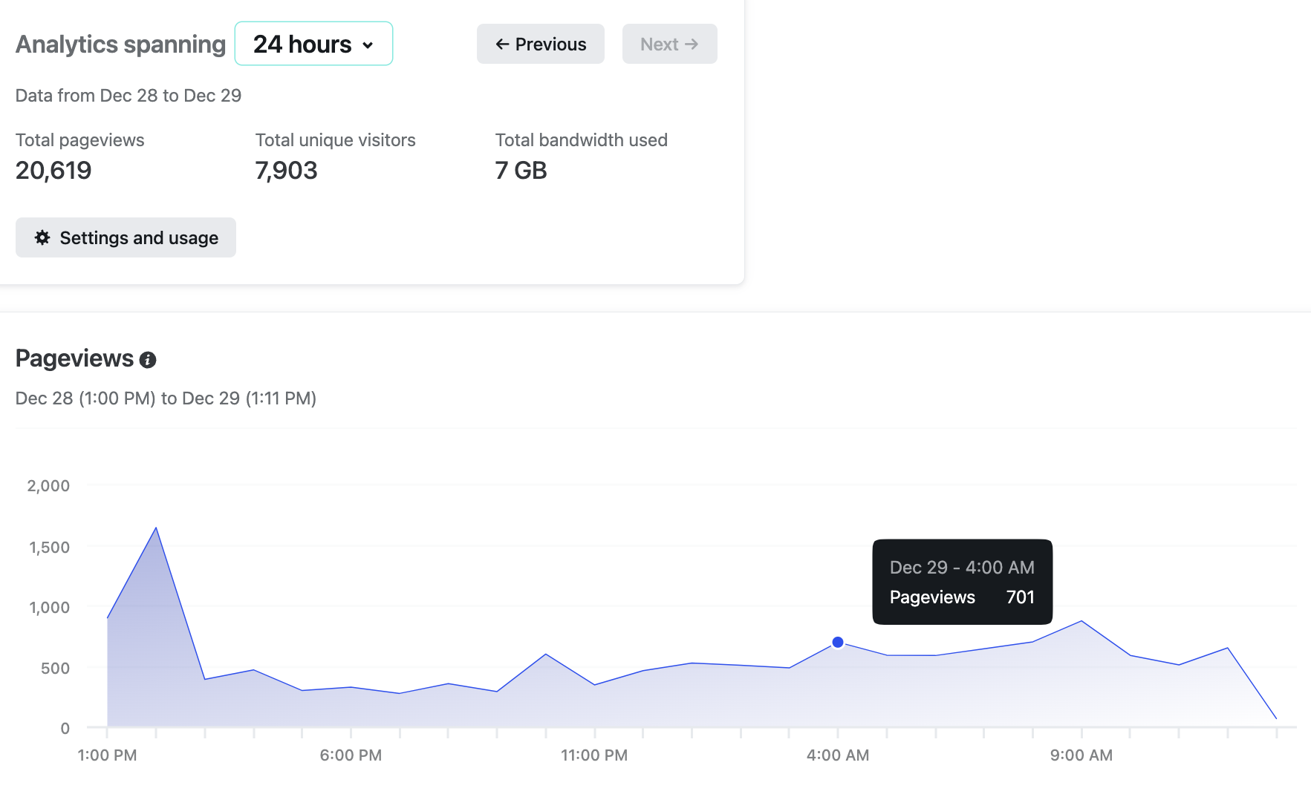Click the 20,619 total pageviews value
This screenshot has width=1311, height=794.
[x=53, y=171]
